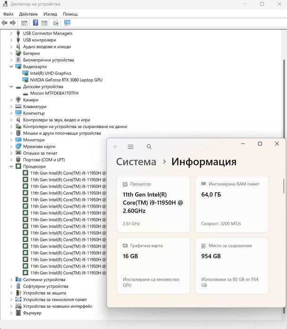Viewport: 287px width, 329px height.
Task: Click the Устройства за защита key icon
Action: click(x=18, y=293)
